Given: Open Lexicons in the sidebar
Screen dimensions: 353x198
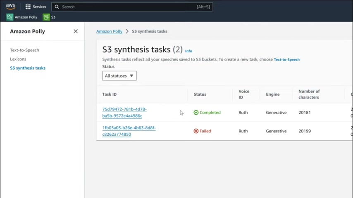Looking at the screenshot, I should tap(18, 59).
